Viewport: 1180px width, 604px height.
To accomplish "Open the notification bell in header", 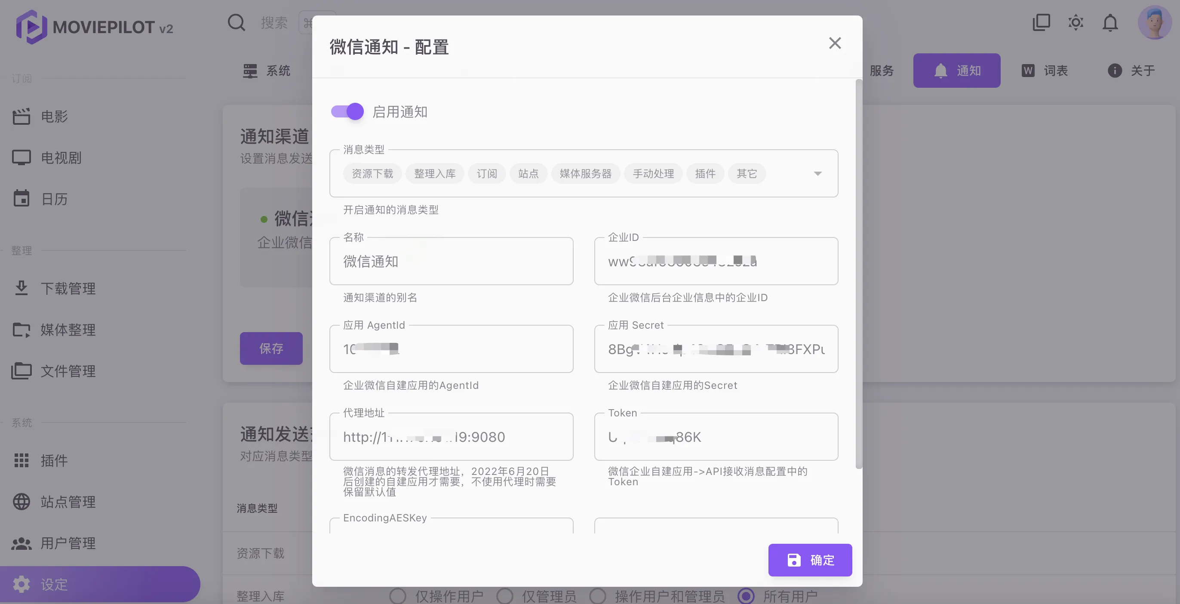I will [1110, 22].
